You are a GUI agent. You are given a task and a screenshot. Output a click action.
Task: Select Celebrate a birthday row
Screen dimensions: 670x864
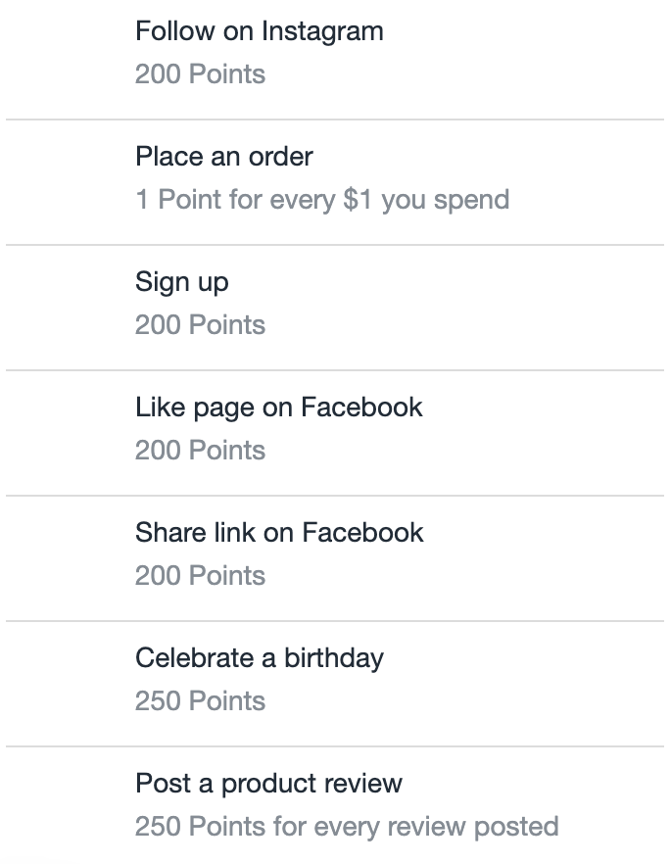(x=335, y=684)
